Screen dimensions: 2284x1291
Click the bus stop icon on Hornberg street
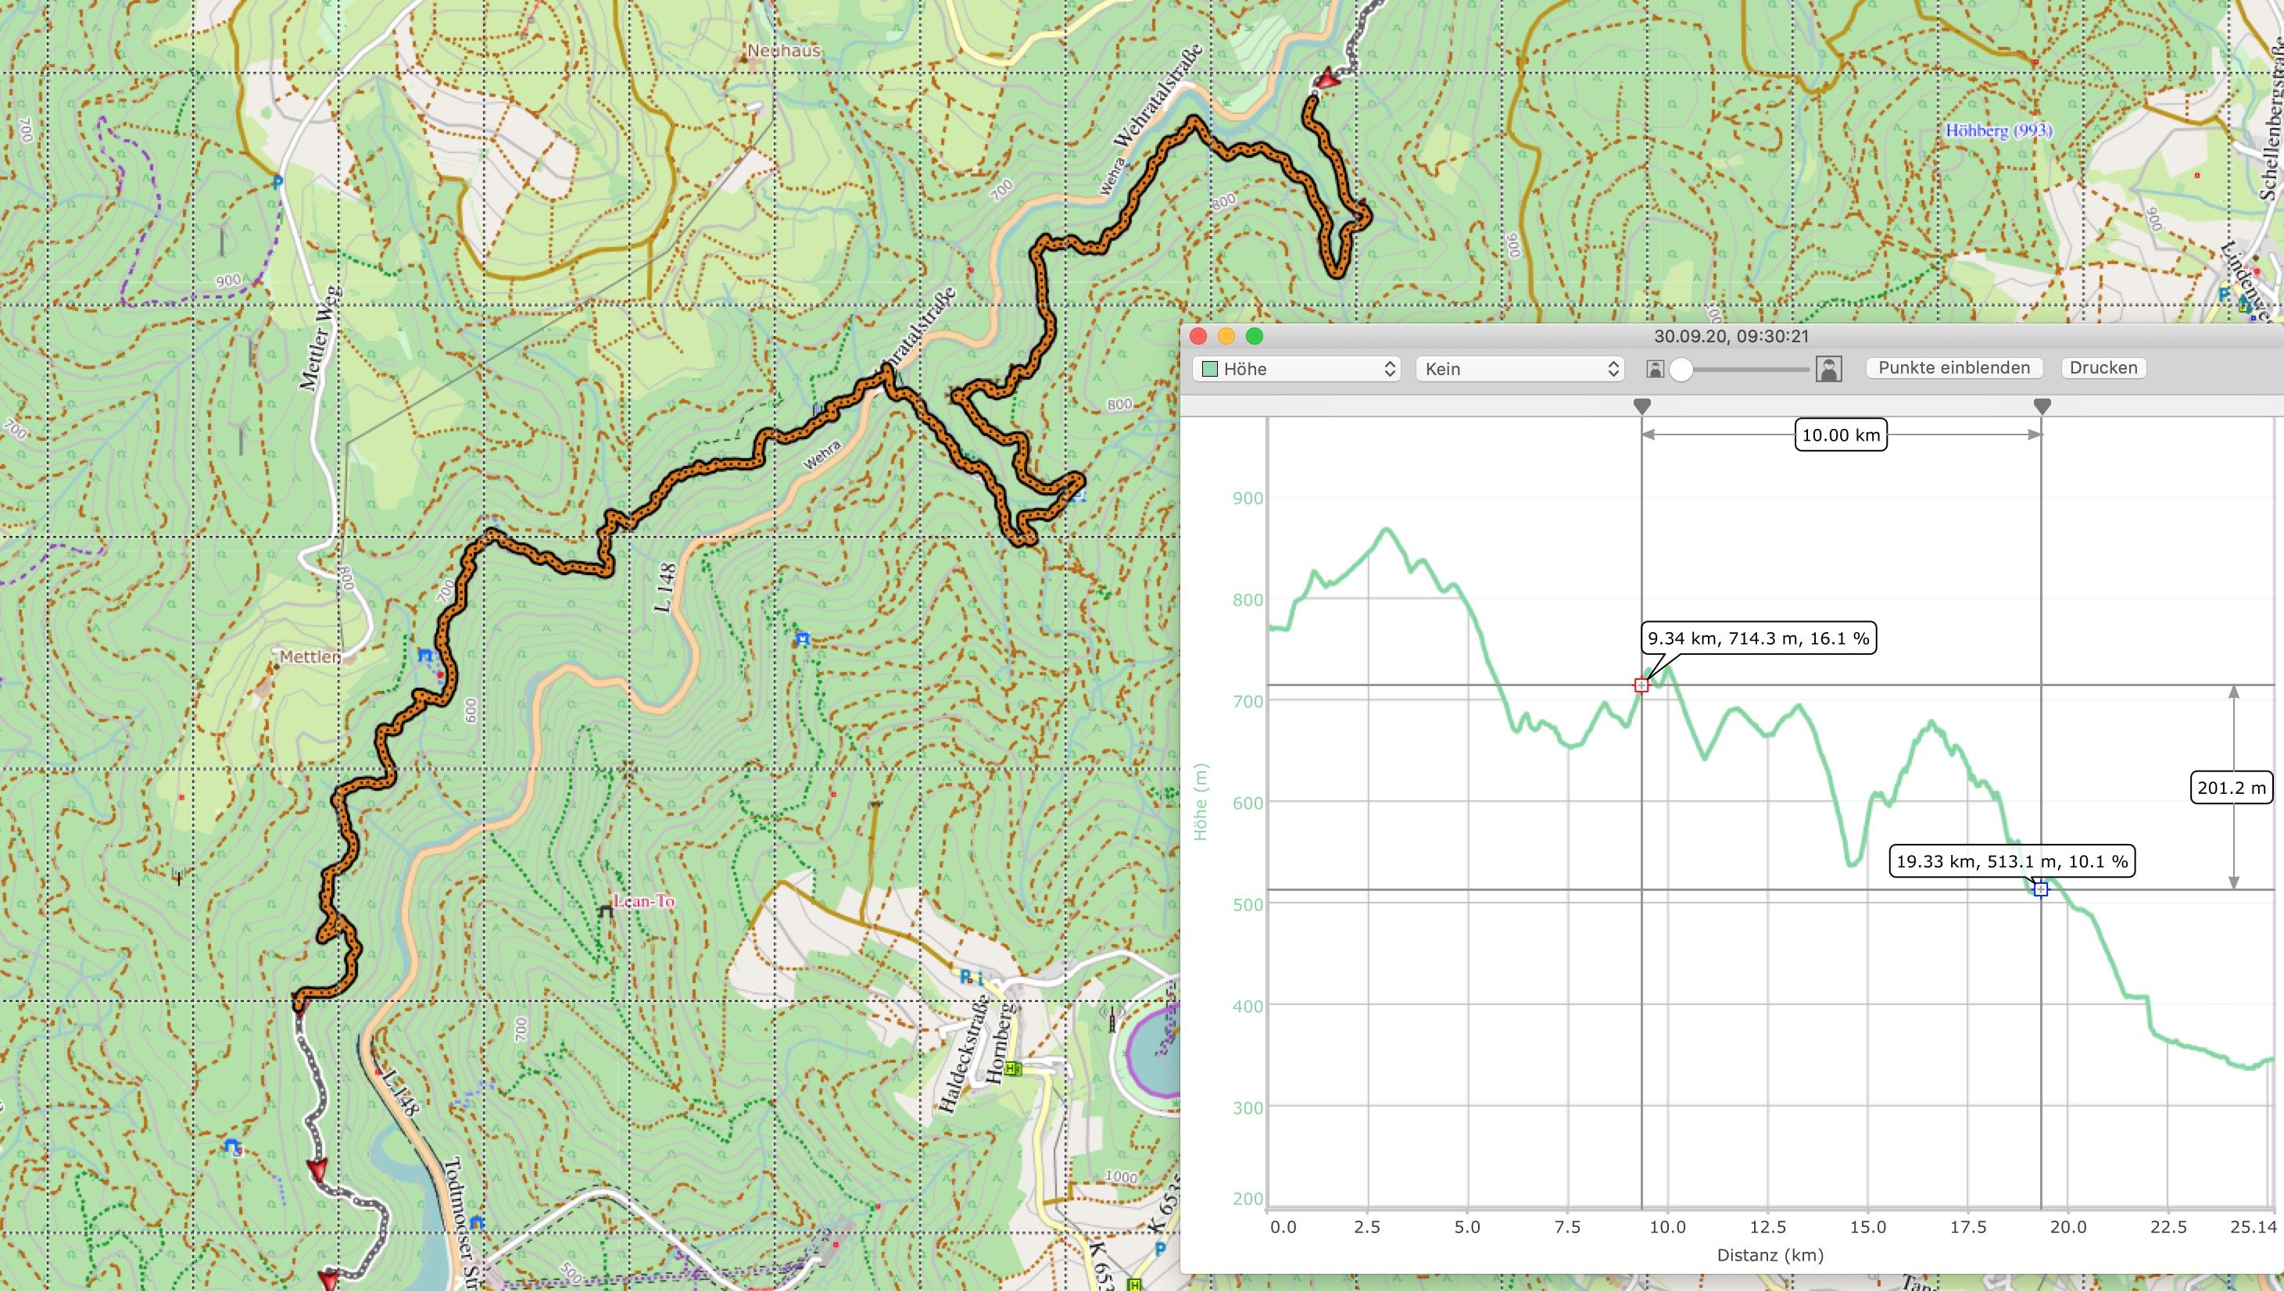click(1012, 1069)
